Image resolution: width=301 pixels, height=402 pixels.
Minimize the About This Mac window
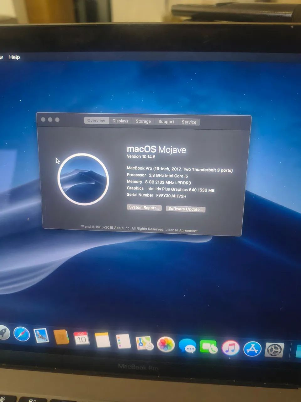tap(50, 120)
